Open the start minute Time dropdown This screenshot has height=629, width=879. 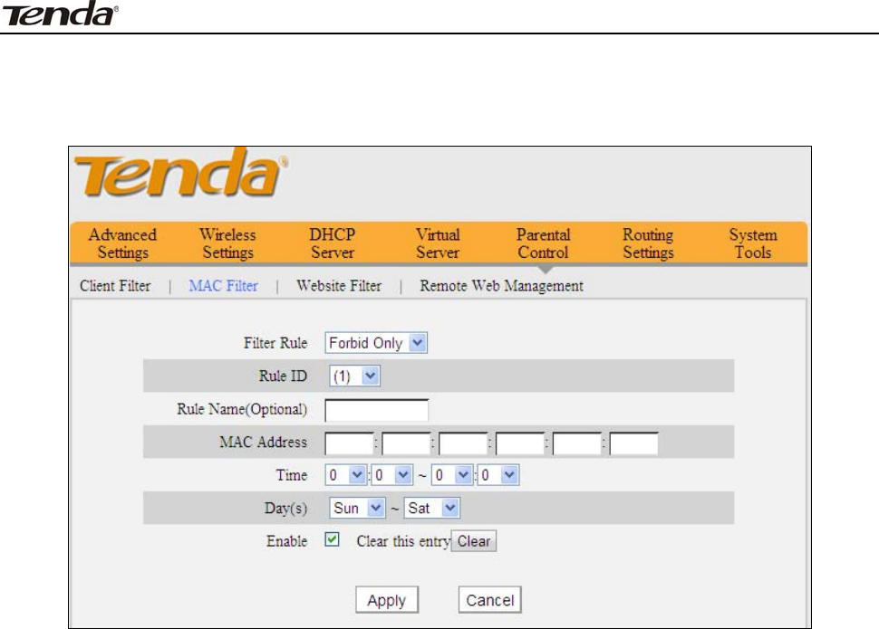point(391,475)
